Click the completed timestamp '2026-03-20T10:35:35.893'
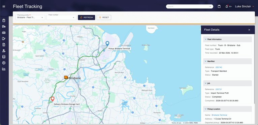This screenshot has width=258, height=125. coord(227,101)
